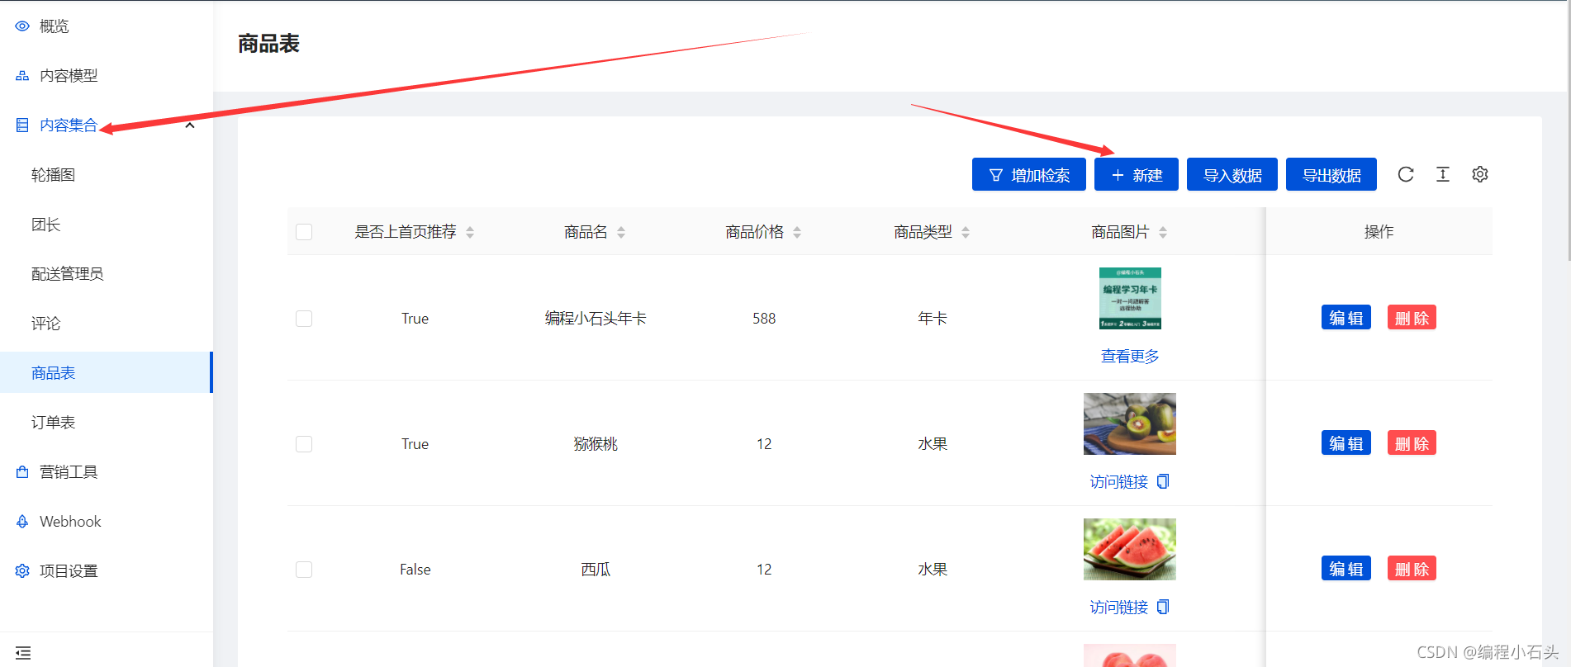Click the 营销工具 shopping bag icon

click(22, 472)
